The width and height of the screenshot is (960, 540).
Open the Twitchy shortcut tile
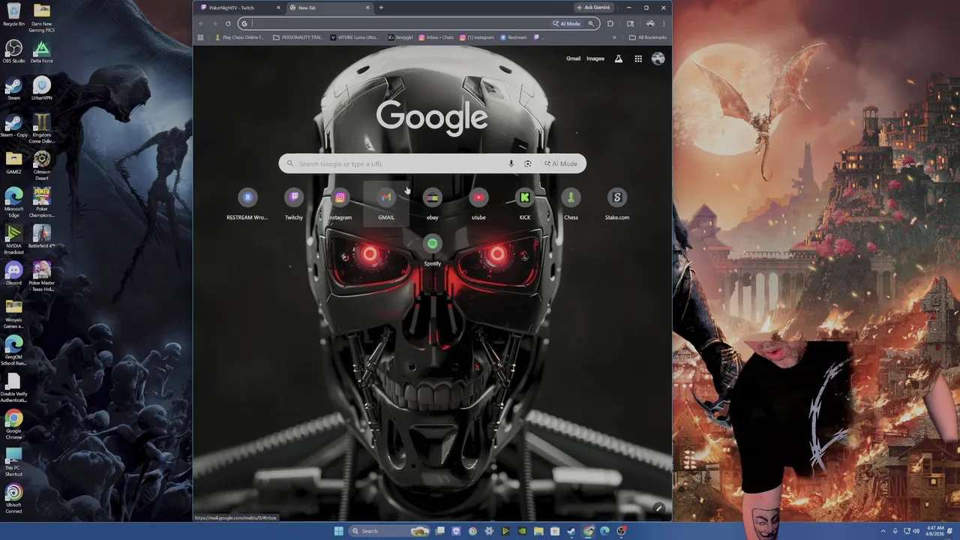pyautogui.click(x=294, y=204)
